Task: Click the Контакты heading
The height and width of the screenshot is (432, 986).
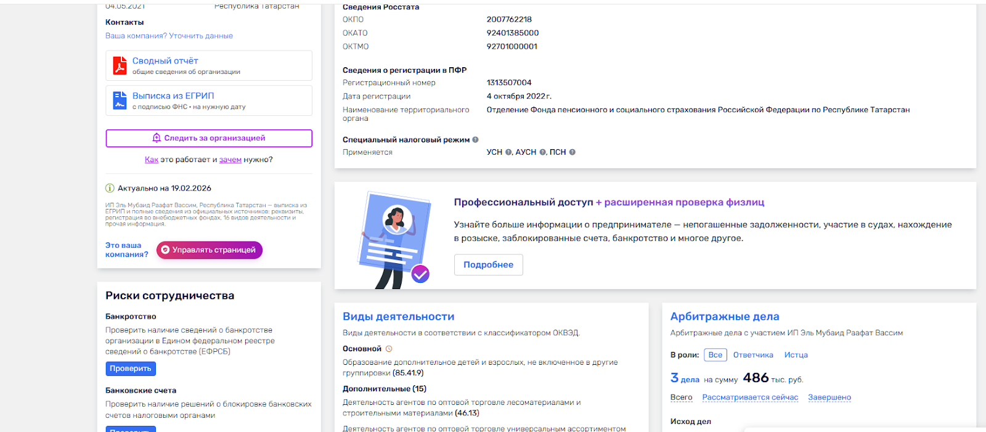Action: point(124,22)
